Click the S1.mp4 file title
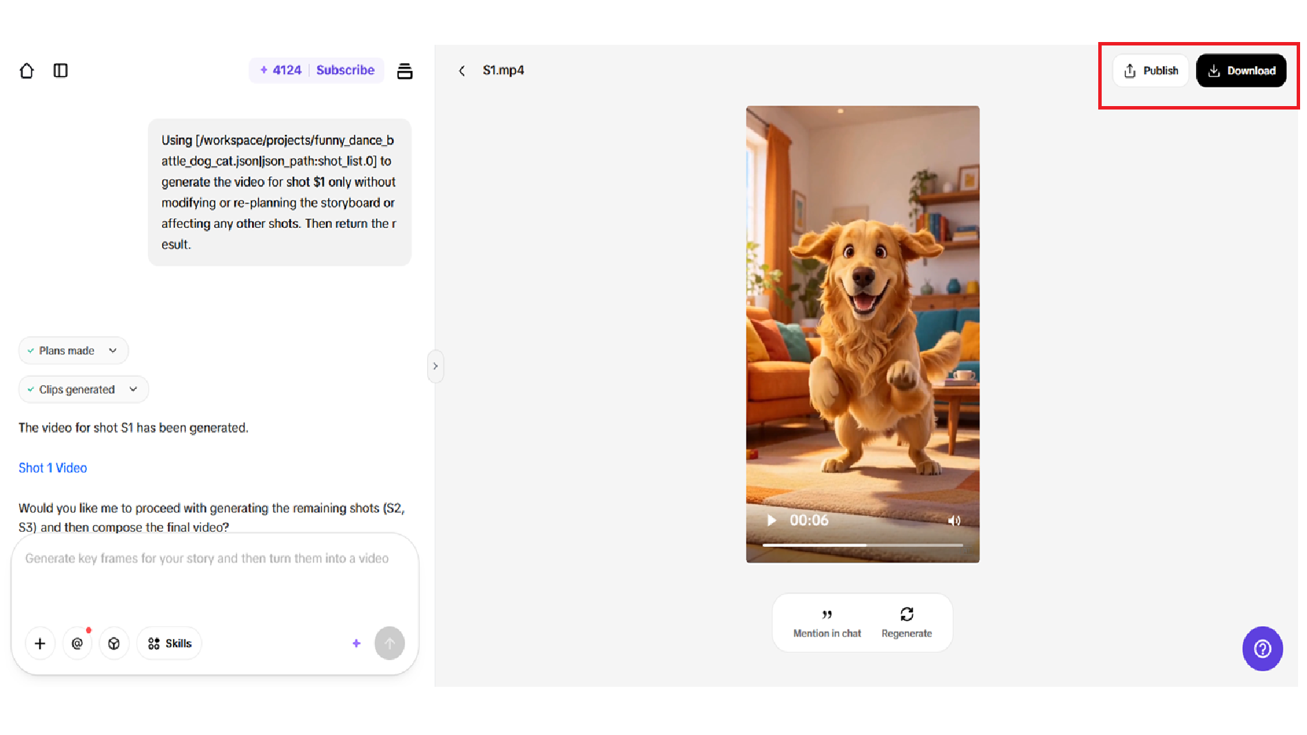The image size is (1307, 735). (503, 70)
